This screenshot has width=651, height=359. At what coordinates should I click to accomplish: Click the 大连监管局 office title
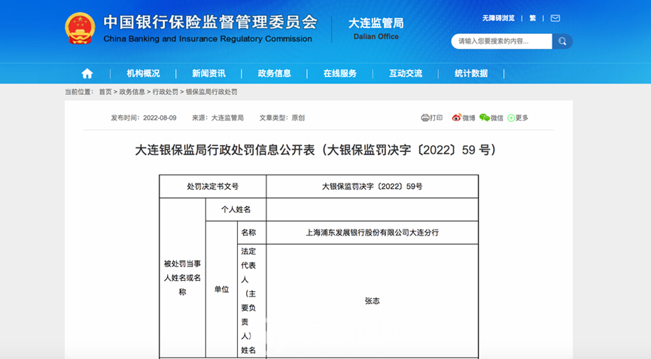tap(376, 23)
